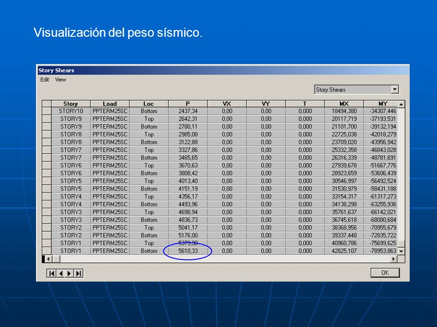This screenshot has height=327, width=437.
Task: Select the VY column header
Action: [266, 104]
